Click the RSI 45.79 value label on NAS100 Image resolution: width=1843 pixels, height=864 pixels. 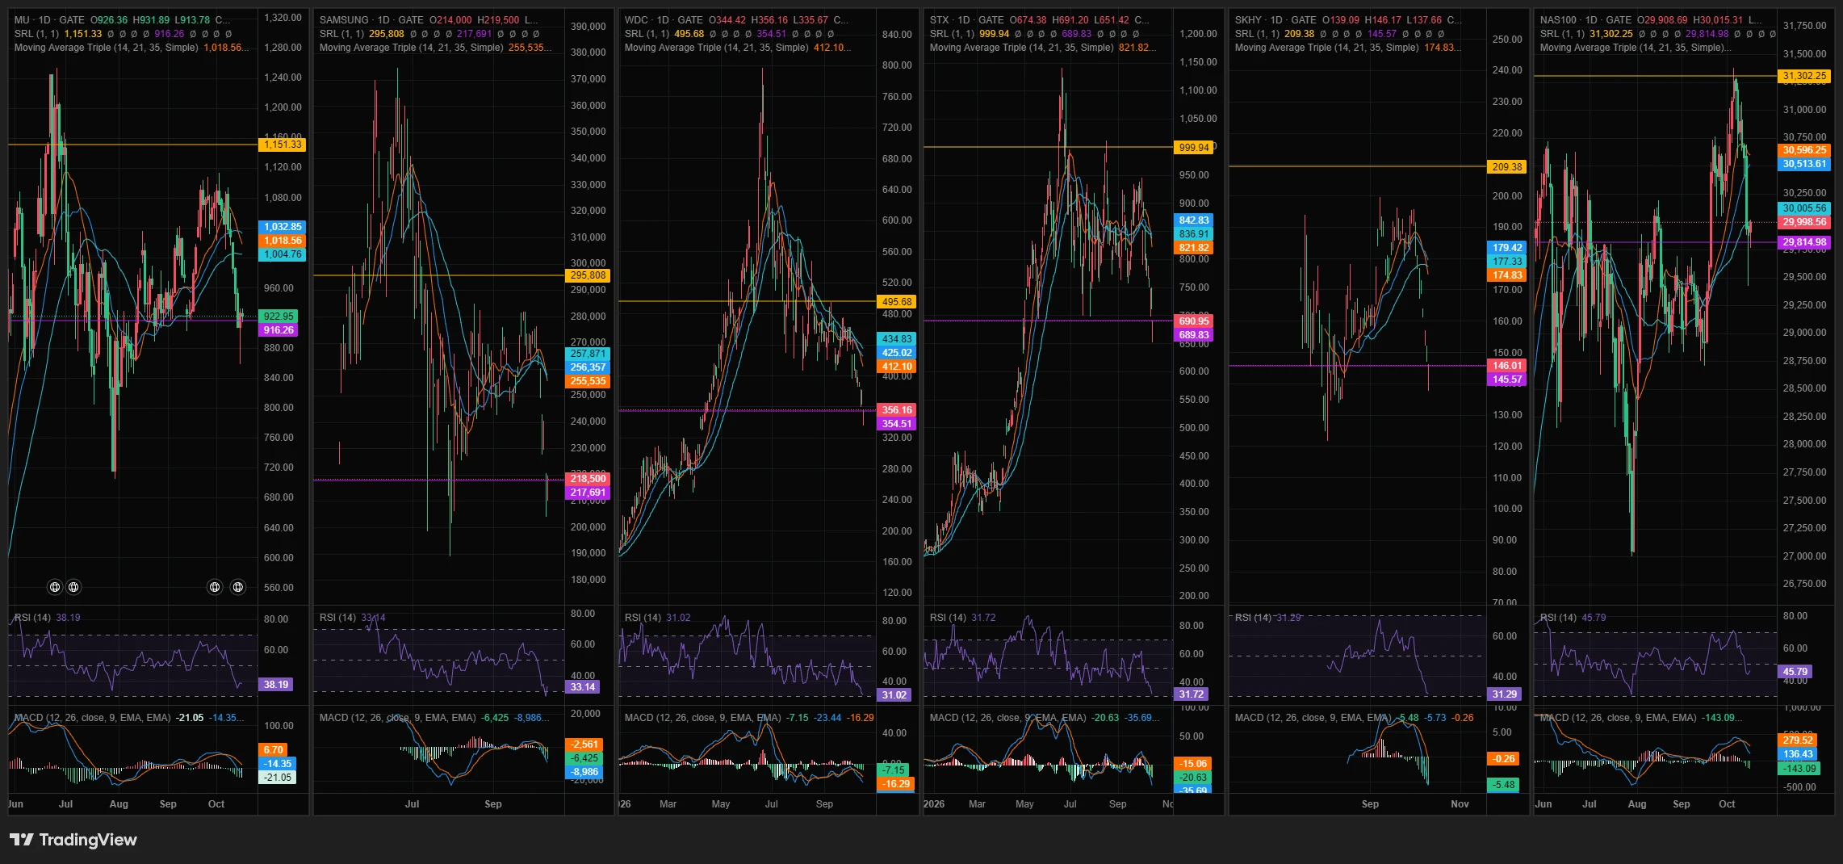pyautogui.click(x=1795, y=672)
